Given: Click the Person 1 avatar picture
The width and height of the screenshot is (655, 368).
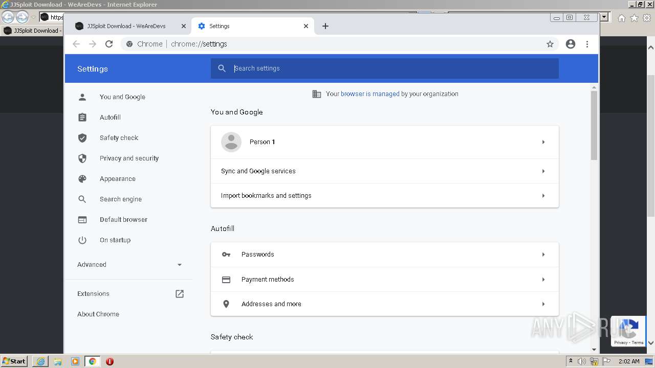Looking at the screenshot, I should tap(231, 142).
